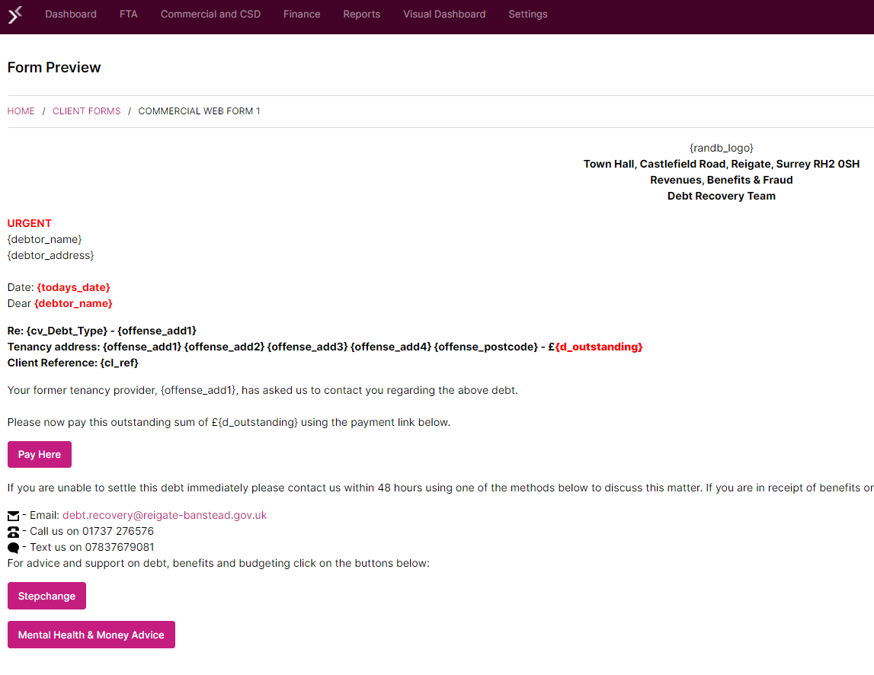Open the Reports section
Viewport: 874px width, 675px height.
(361, 14)
